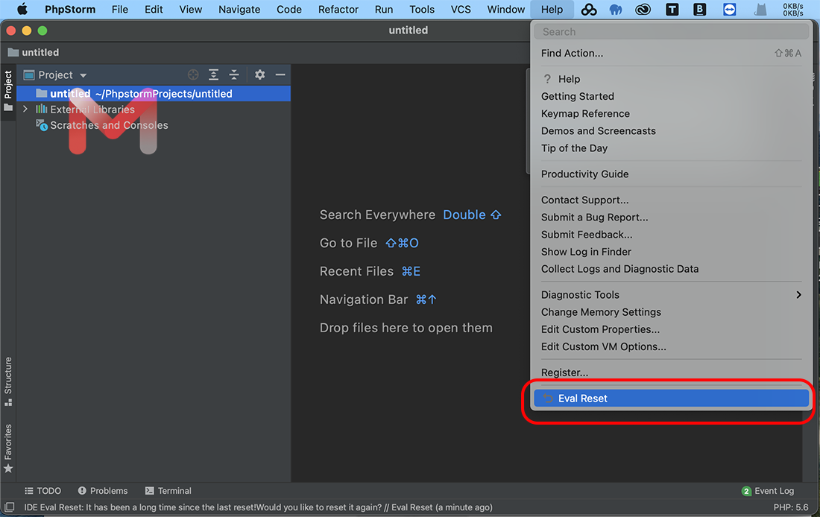Viewport: 820px width, 517px height.
Task: Choose Keymap Reference menu item
Action: (585, 114)
